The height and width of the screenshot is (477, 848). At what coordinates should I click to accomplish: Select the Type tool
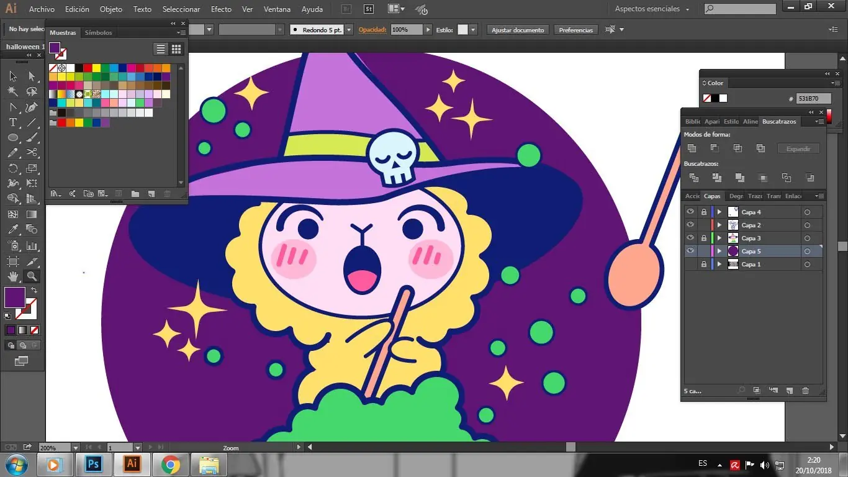(13, 122)
